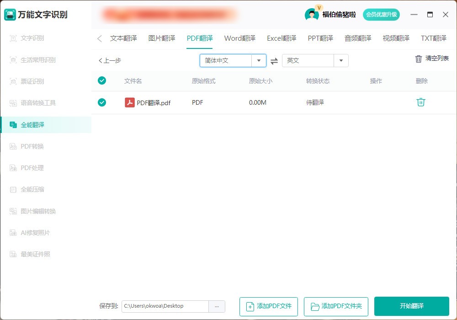Click the 上一步 back link
This screenshot has height=320, width=457.
point(109,60)
